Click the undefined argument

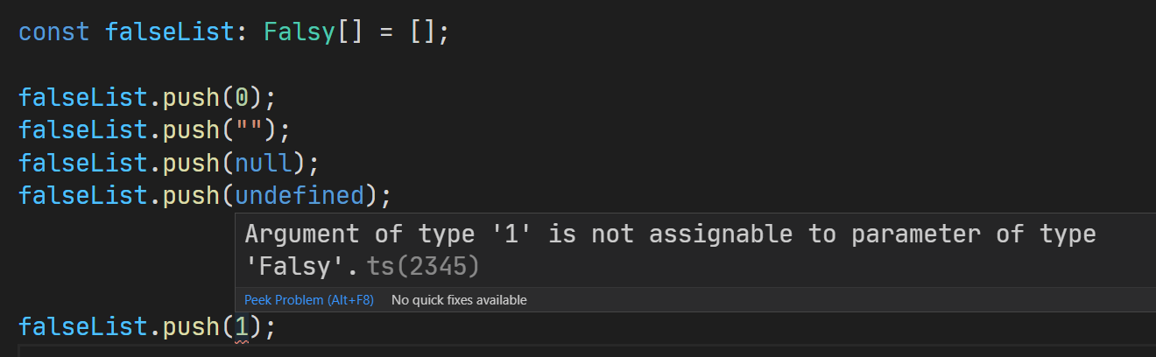[299, 194]
